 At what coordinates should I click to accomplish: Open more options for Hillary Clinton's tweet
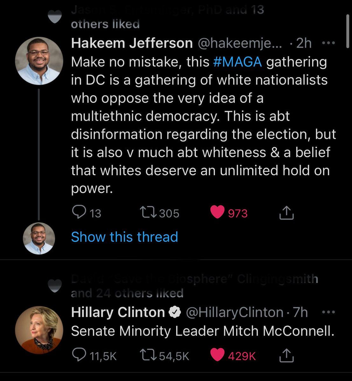pyautogui.click(x=328, y=312)
